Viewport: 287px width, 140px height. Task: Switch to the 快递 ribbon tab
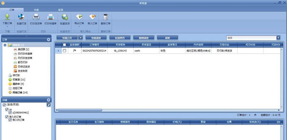click(x=36, y=10)
